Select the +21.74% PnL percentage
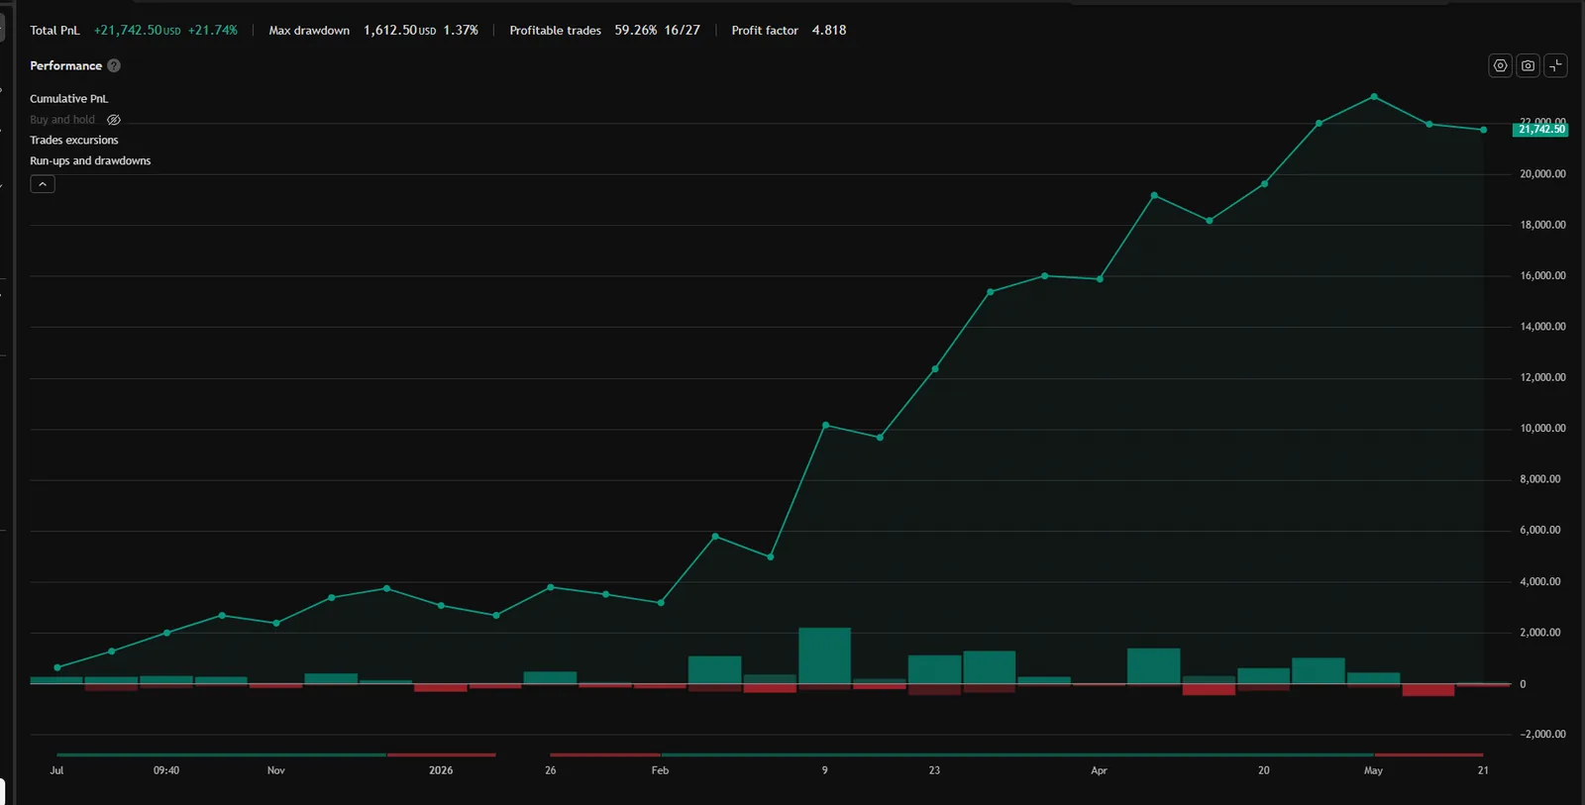Image resolution: width=1585 pixels, height=805 pixels. point(213,31)
